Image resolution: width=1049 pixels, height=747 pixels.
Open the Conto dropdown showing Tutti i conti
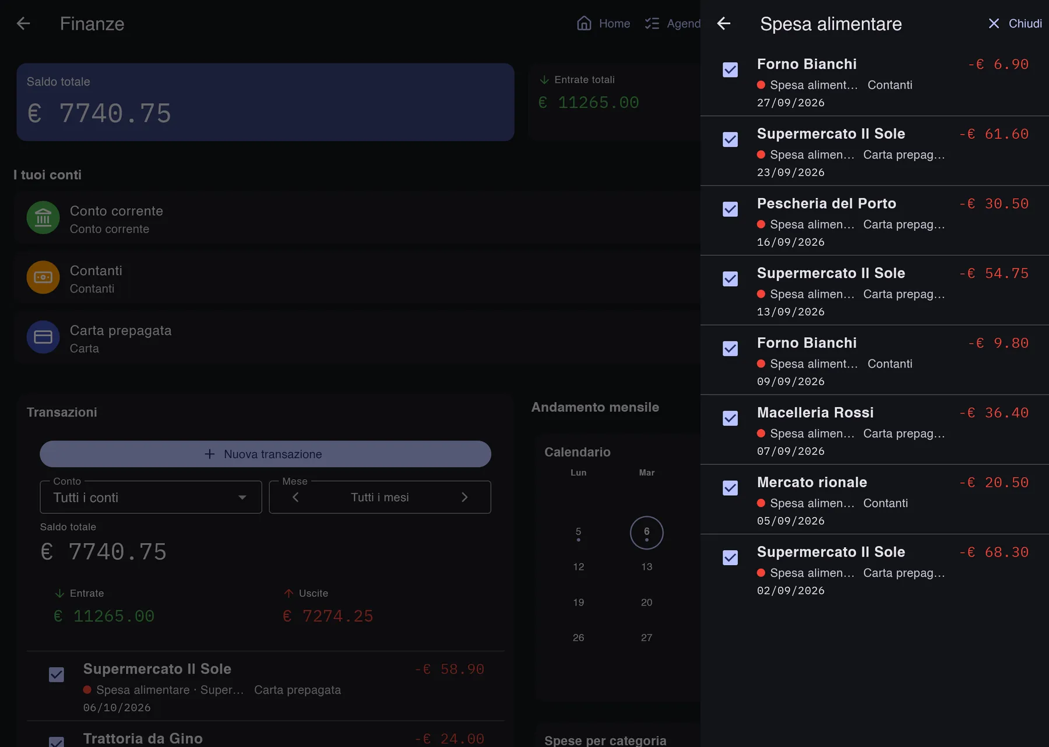click(x=150, y=497)
